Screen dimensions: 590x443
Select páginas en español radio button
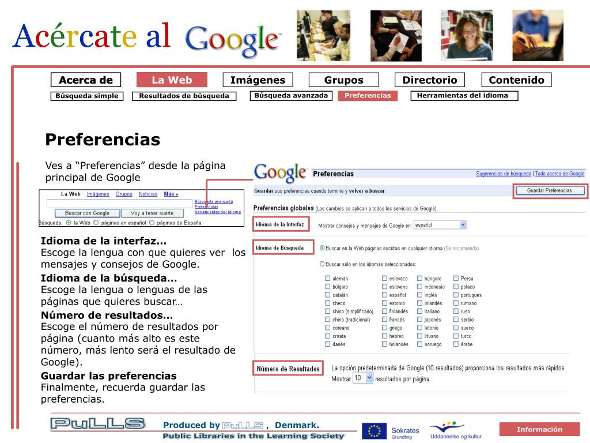click(x=96, y=223)
